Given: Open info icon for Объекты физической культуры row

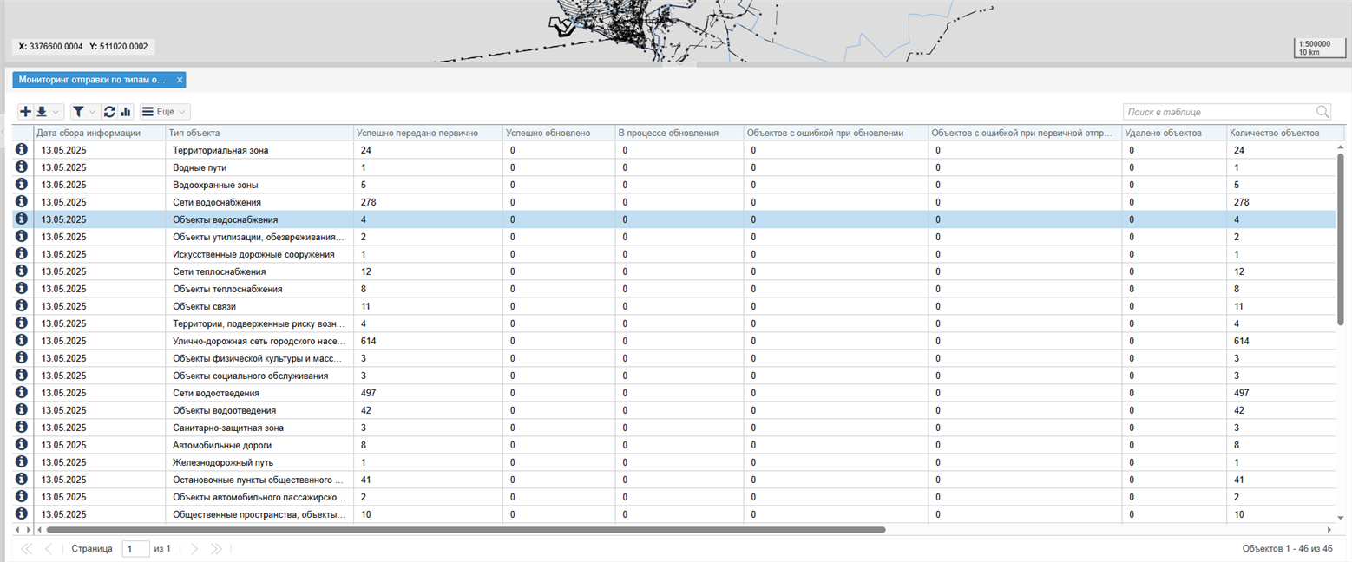Looking at the screenshot, I should pos(22,357).
